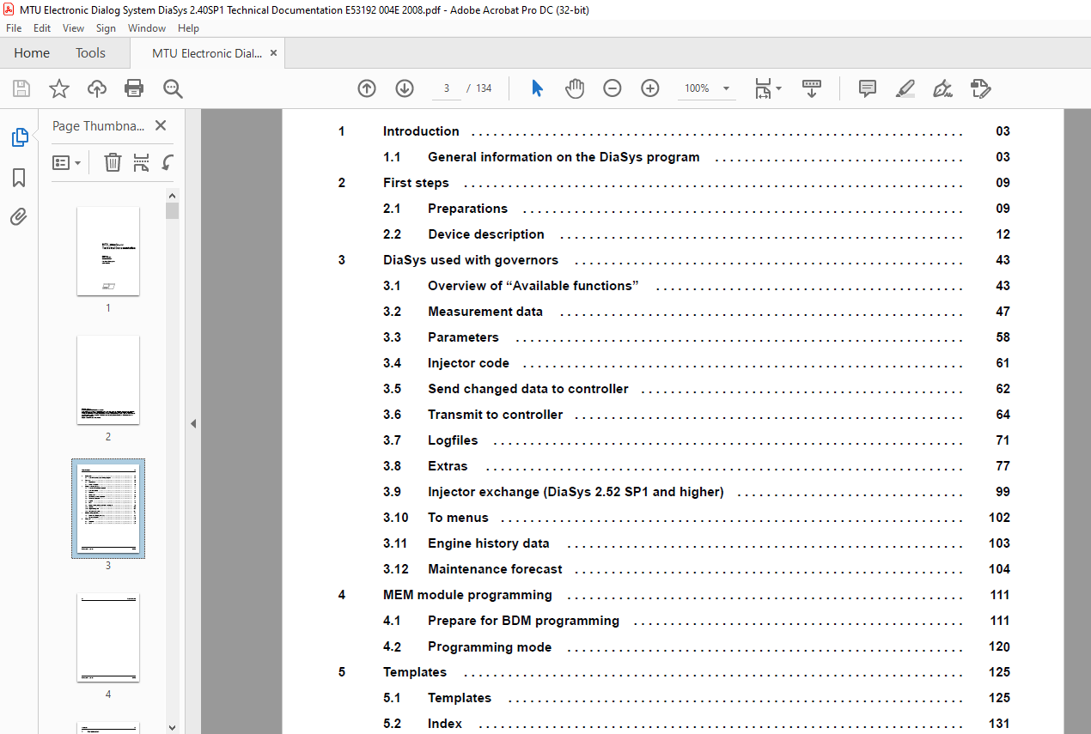Bookmark file with the star icon
Screen dimensions: 1091x734
pos(58,88)
